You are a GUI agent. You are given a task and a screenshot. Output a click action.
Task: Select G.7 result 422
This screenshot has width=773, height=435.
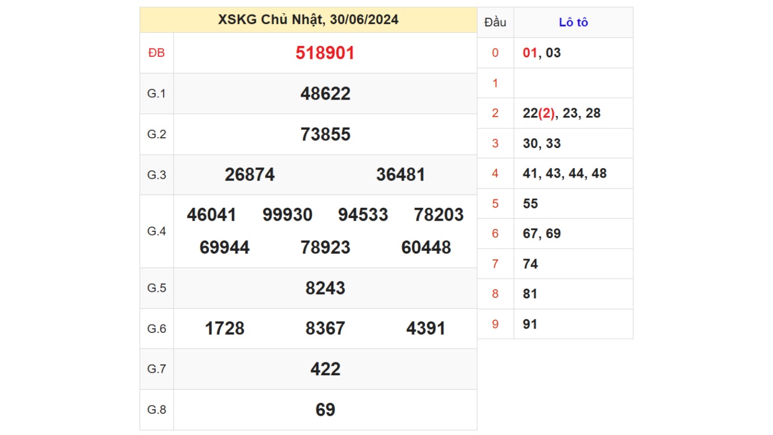325,369
